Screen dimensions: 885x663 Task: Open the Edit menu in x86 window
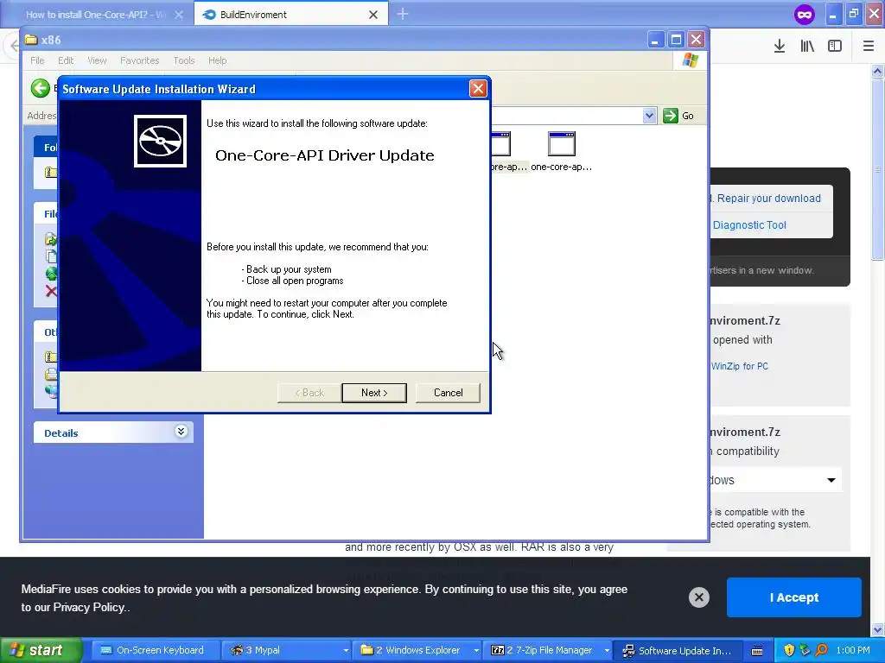tap(66, 60)
